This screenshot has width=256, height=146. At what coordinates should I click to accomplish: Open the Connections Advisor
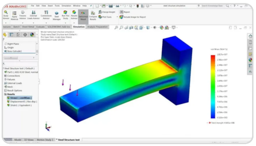coord(46,15)
